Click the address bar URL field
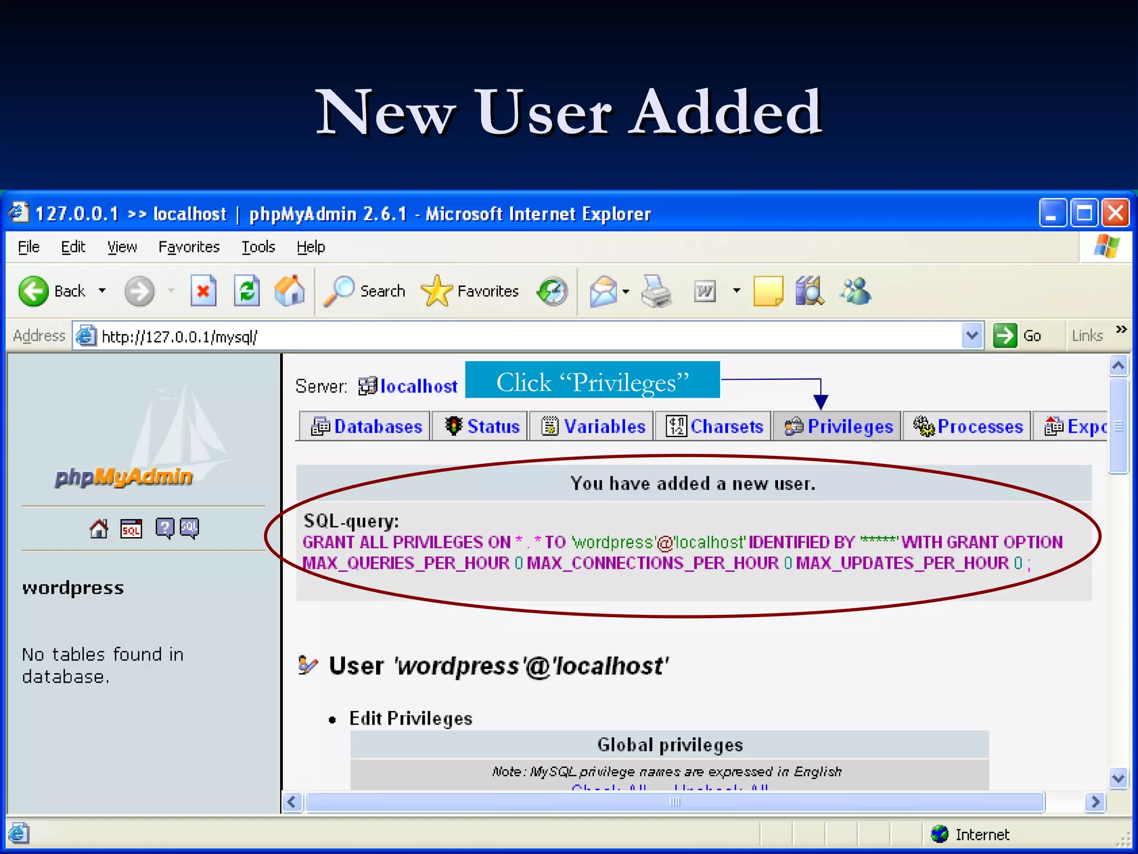This screenshot has width=1138, height=854. pos(528,336)
